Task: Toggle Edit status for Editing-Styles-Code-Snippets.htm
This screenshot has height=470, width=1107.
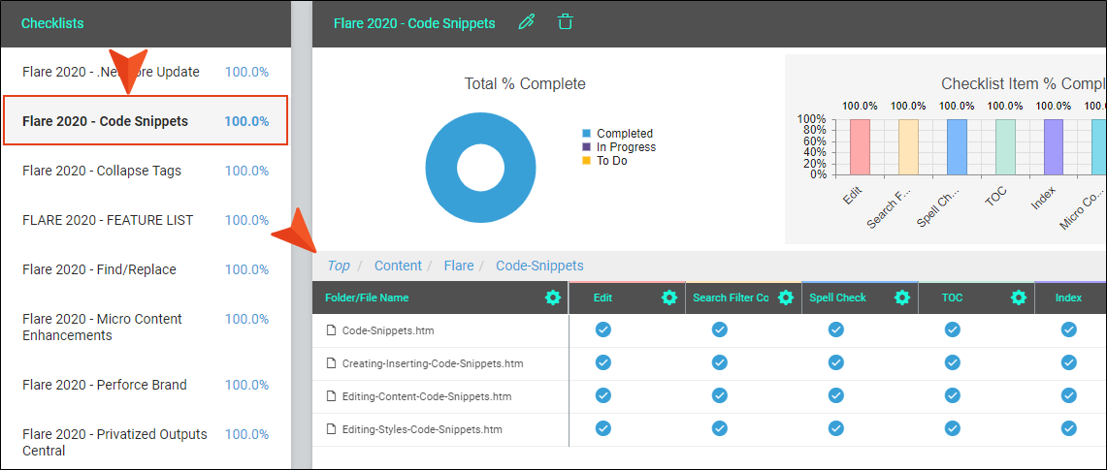Action: 602,427
